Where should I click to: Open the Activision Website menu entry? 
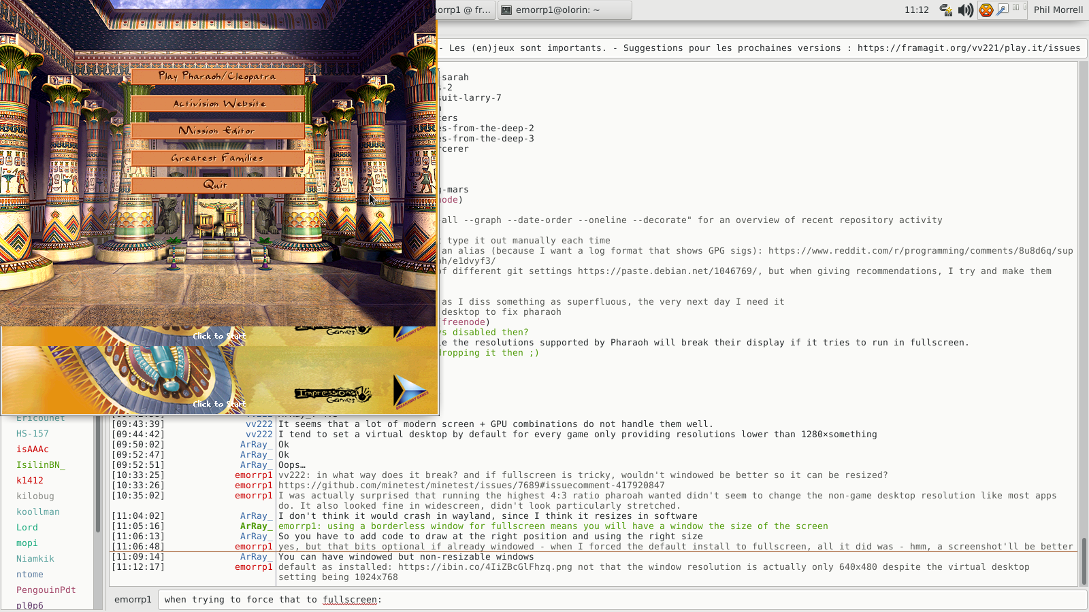217,103
